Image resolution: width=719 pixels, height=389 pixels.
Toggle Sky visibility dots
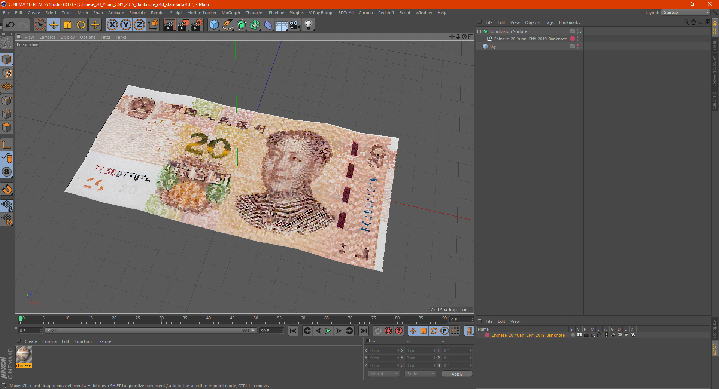click(577, 46)
